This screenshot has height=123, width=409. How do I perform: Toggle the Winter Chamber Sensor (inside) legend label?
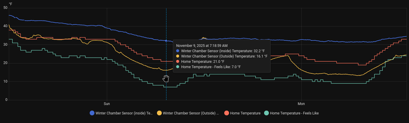pyautogui.click(x=124, y=113)
